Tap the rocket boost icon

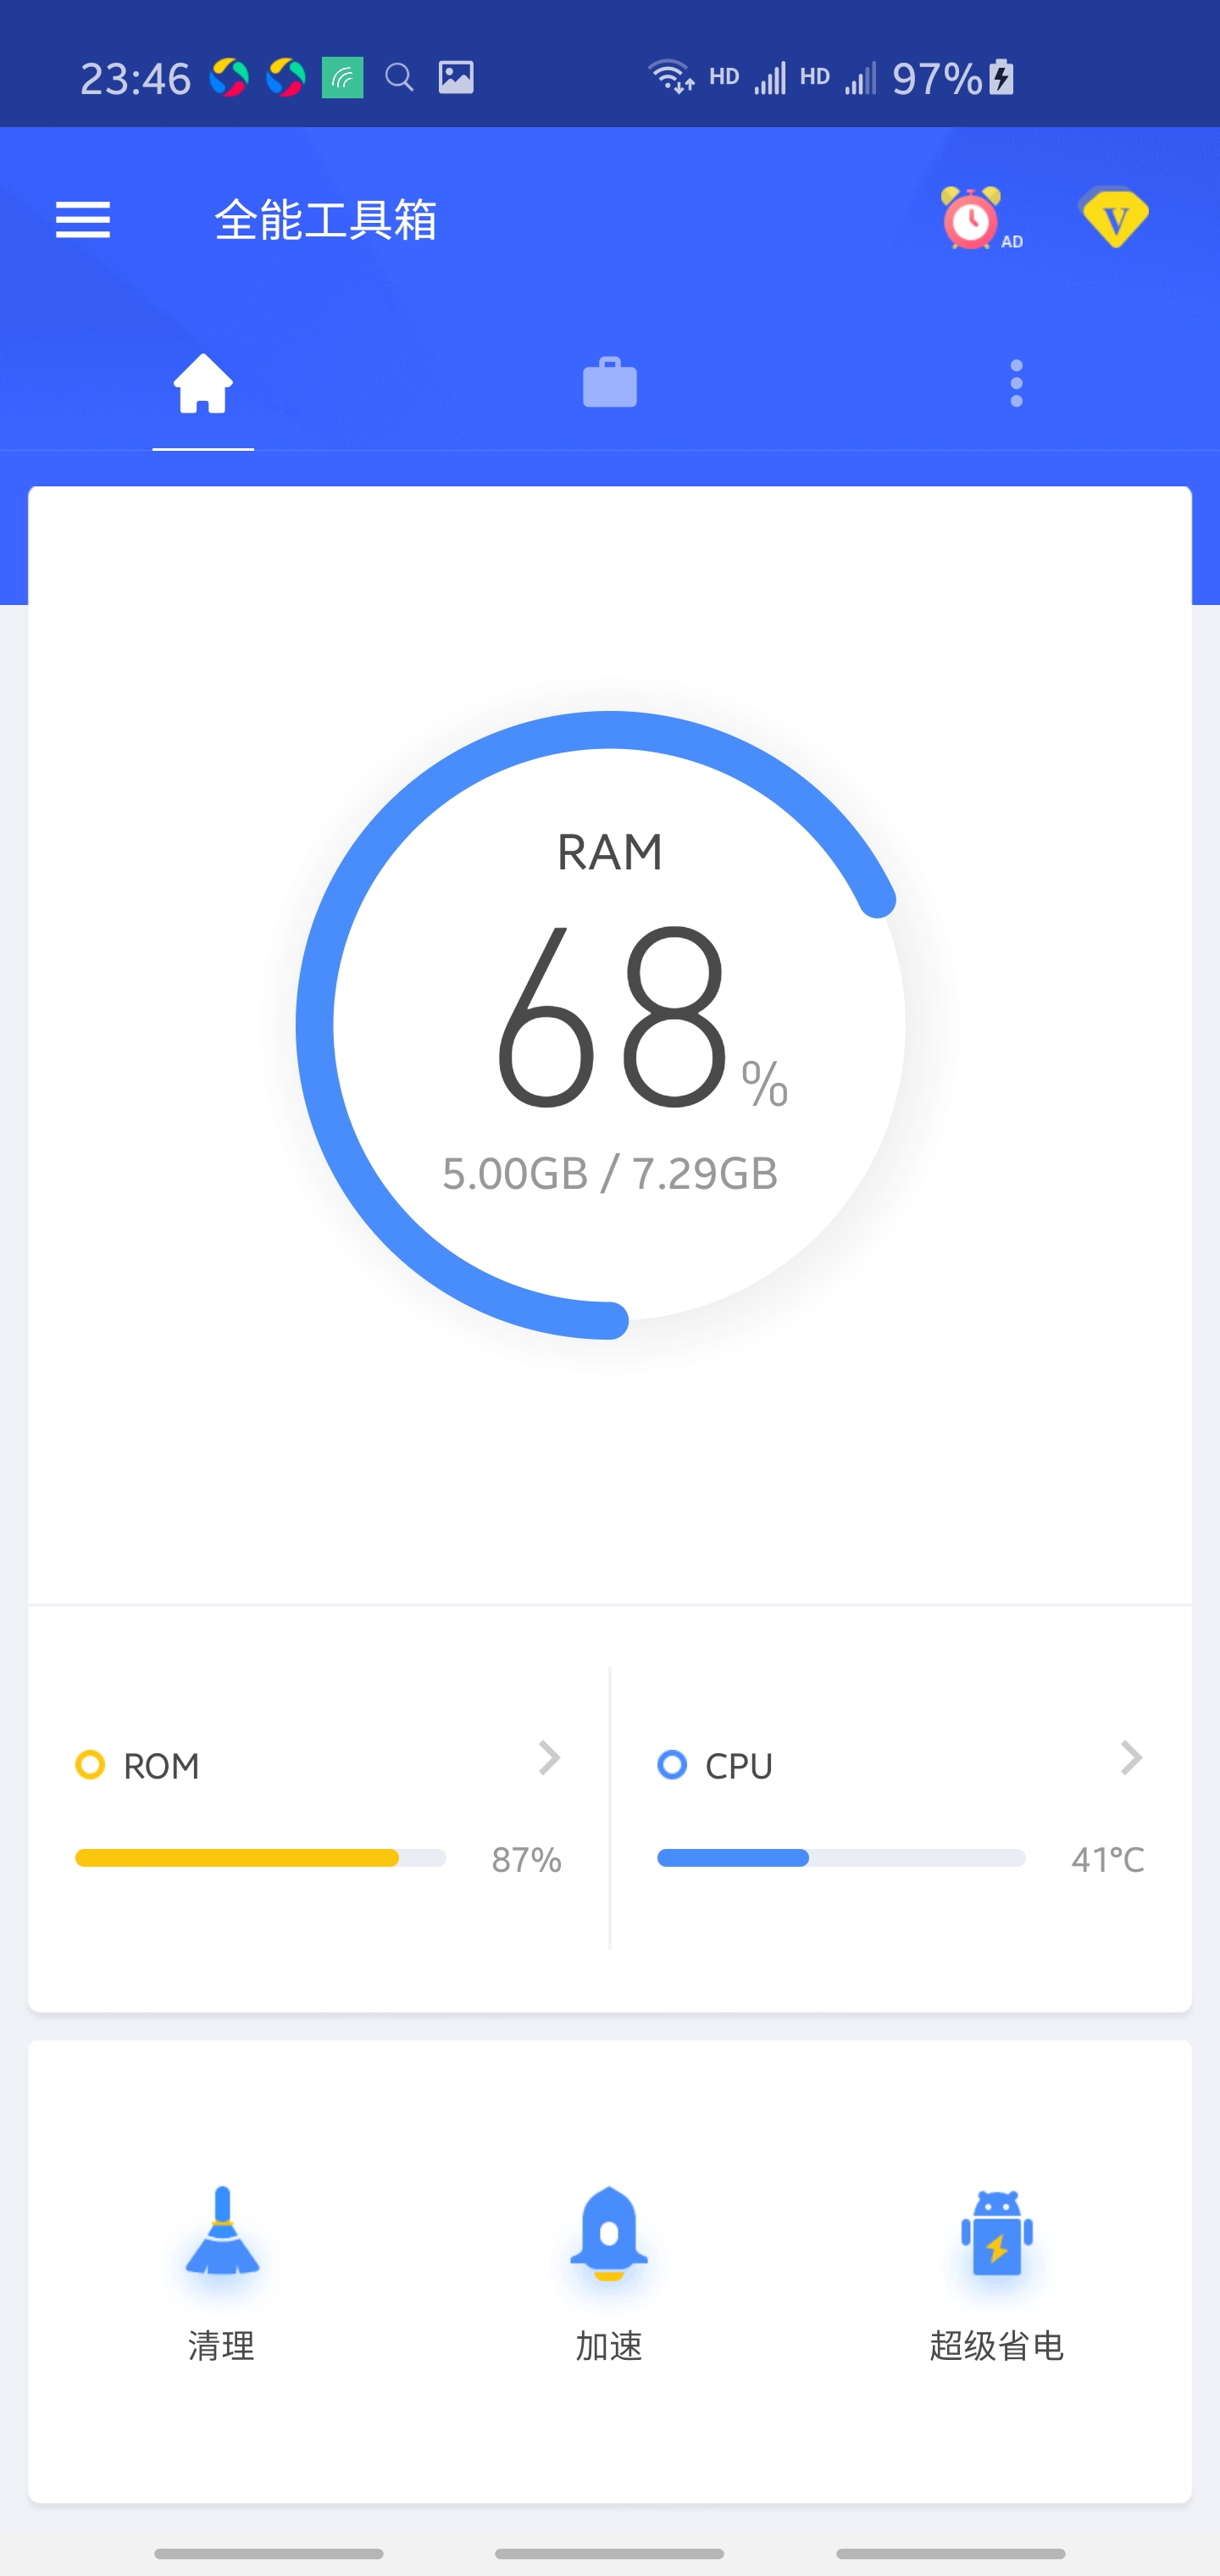point(609,2233)
